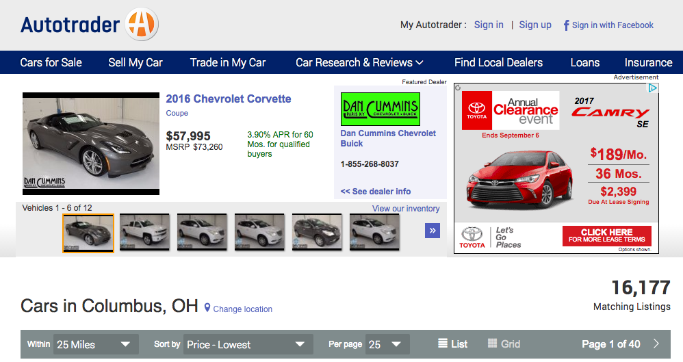
Task: Open Insurance menu item
Action: click(648, 62)
